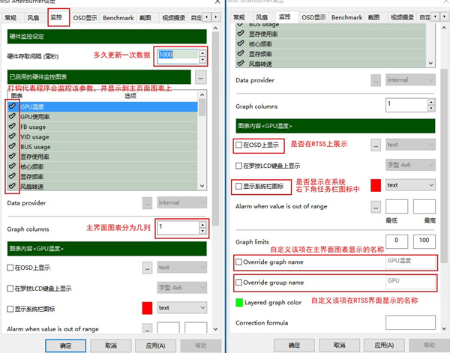Click tab scroll-right arrow in left window
Screen dimensions: 450x353
pos(216,17)
